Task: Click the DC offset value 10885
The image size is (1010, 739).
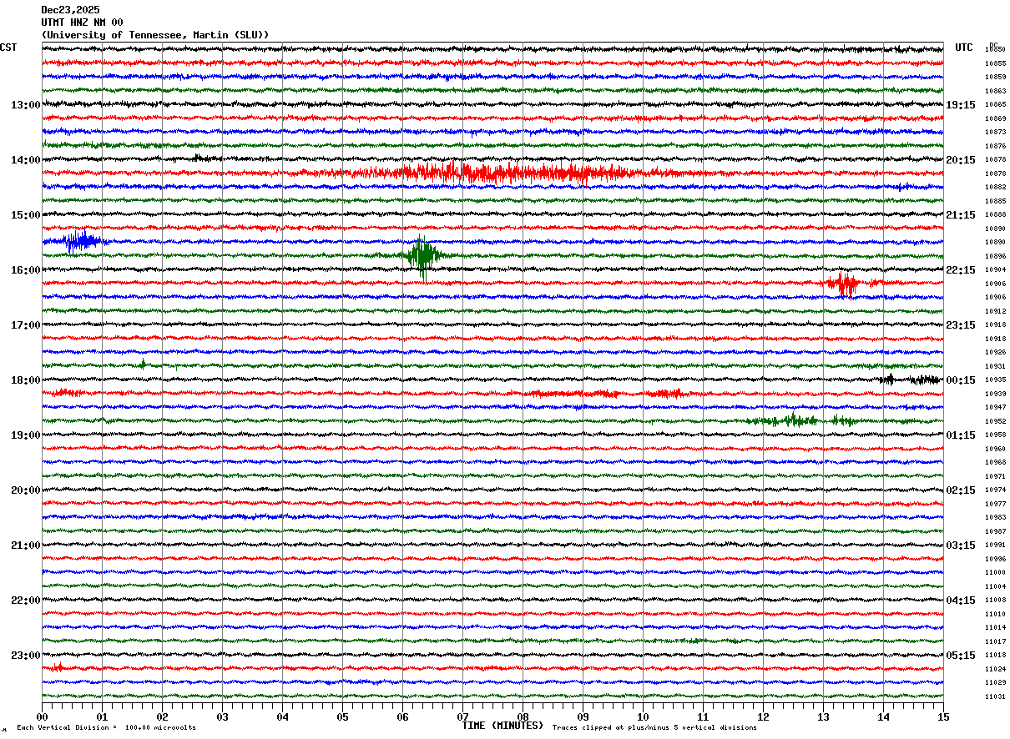Action: coord(995,201)
